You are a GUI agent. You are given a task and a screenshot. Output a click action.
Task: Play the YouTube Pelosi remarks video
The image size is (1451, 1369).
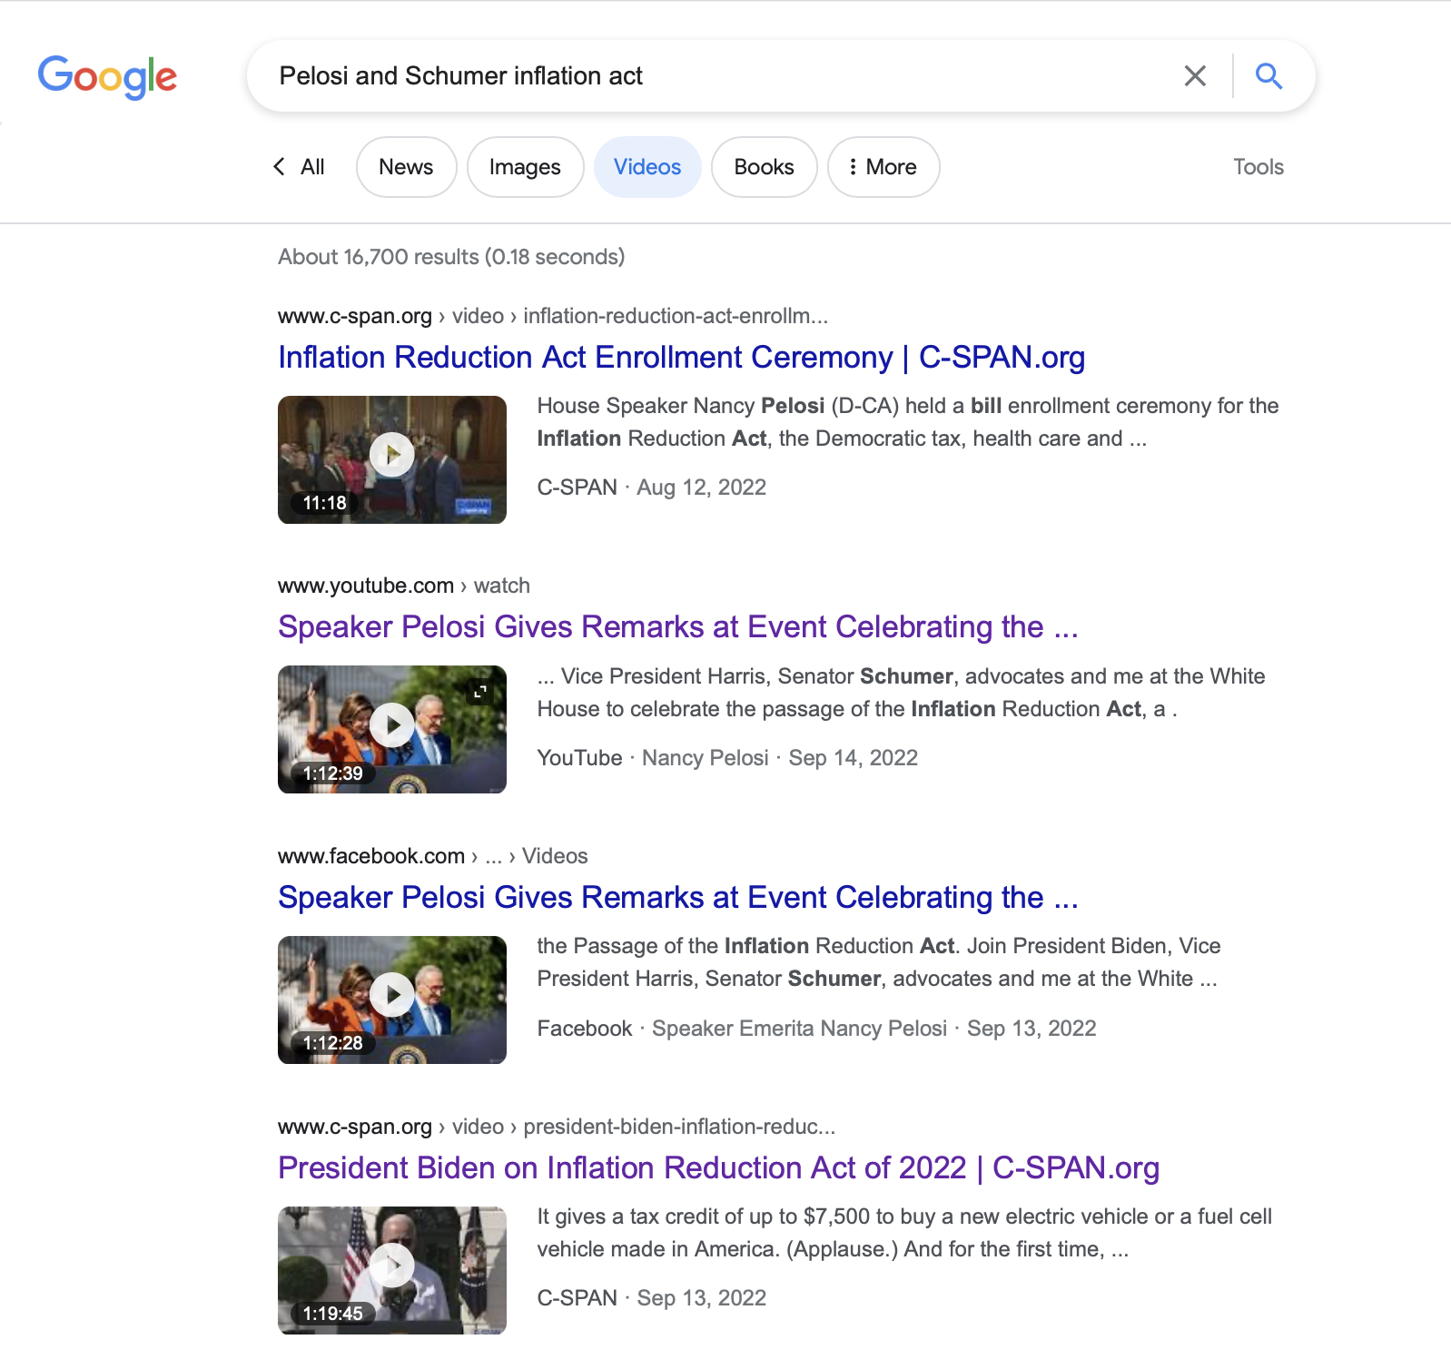pos(392,725)
